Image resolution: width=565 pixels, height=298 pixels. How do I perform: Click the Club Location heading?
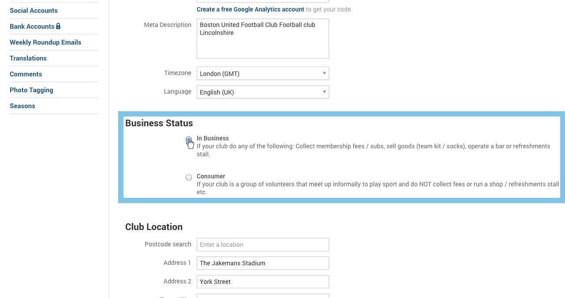tap(154, 227)
